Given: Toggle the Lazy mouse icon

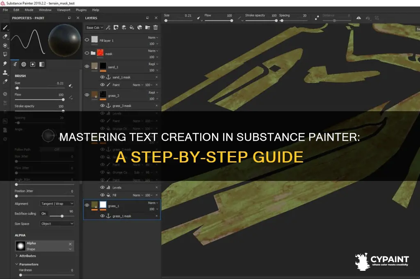Looking at the screenshot, I should 317,18.
